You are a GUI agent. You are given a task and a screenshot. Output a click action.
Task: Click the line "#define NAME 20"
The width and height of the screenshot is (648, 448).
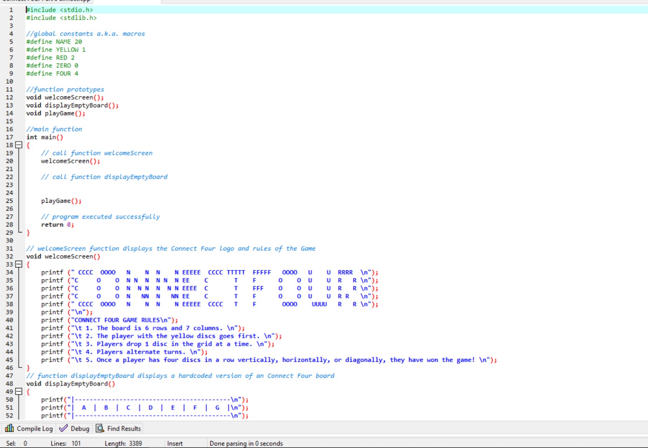click(54, 42)
